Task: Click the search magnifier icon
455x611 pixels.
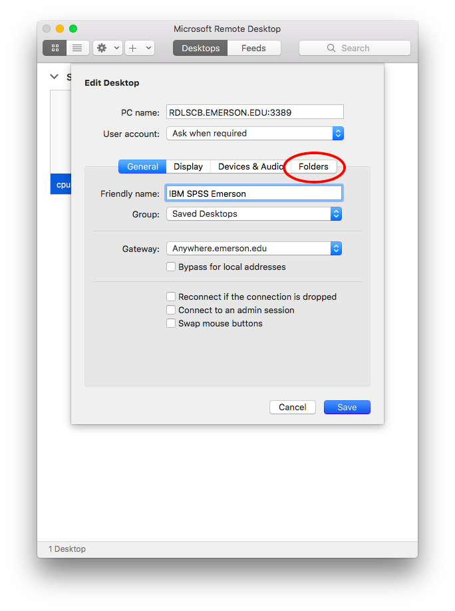Action: 331,48
